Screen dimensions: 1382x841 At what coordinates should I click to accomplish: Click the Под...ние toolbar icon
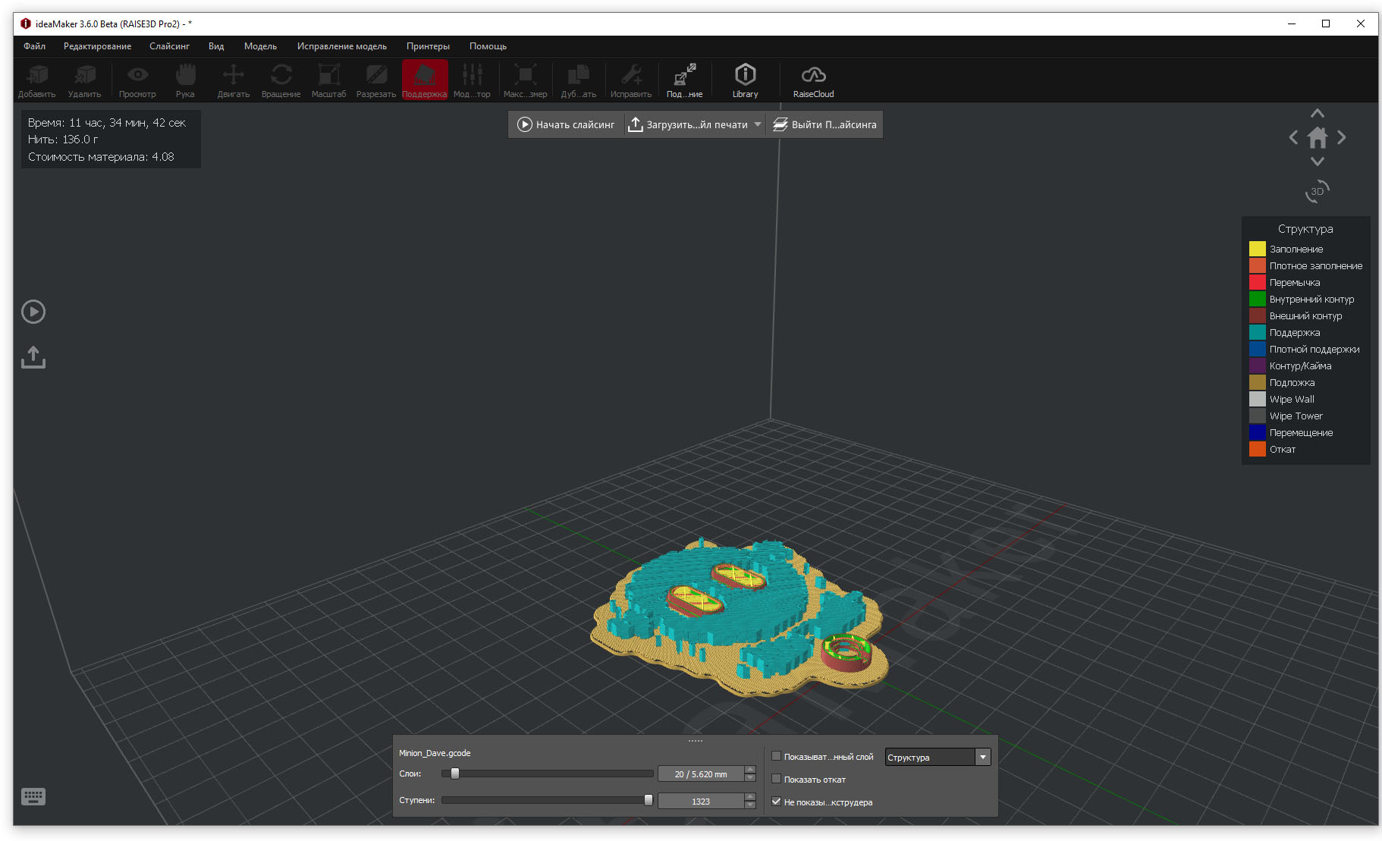pyautogui.click(x=685, y=80)
